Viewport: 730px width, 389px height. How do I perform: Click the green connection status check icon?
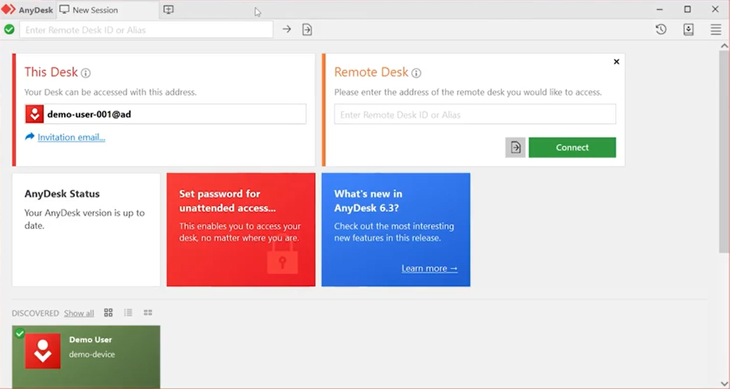(10, 30)
